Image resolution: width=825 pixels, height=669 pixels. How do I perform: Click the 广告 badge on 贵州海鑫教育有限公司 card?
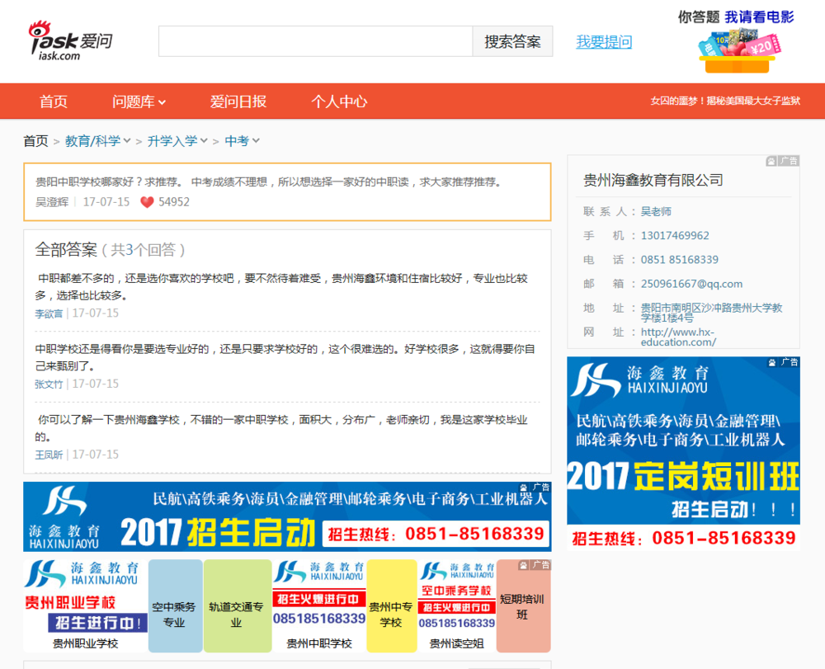click(x=782, y=161)
